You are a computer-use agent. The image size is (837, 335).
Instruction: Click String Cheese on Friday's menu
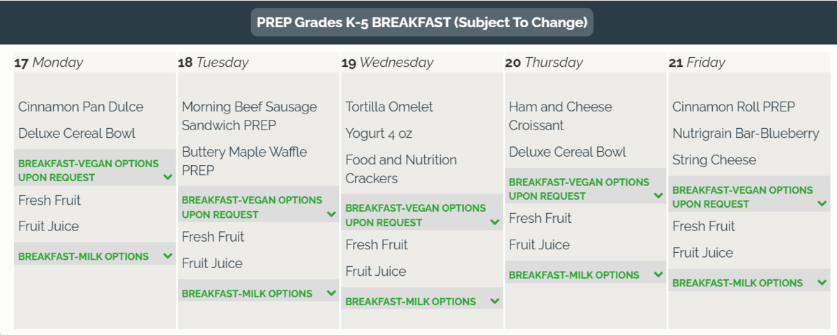click(x=714, y=160)
